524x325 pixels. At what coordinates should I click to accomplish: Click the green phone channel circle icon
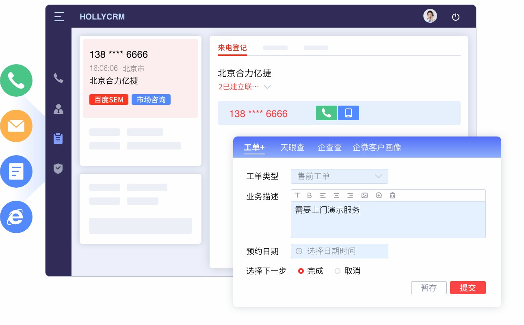[x=16, y=80]
